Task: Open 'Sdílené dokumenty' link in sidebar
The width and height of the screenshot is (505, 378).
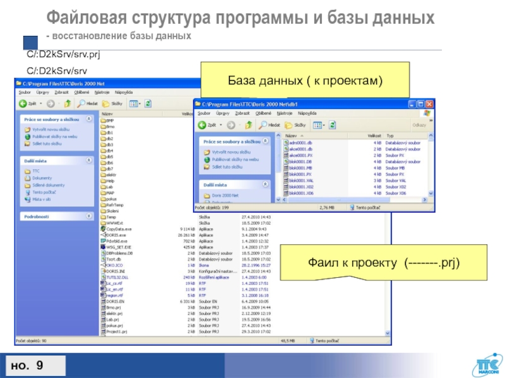Action: coord(49,185)
